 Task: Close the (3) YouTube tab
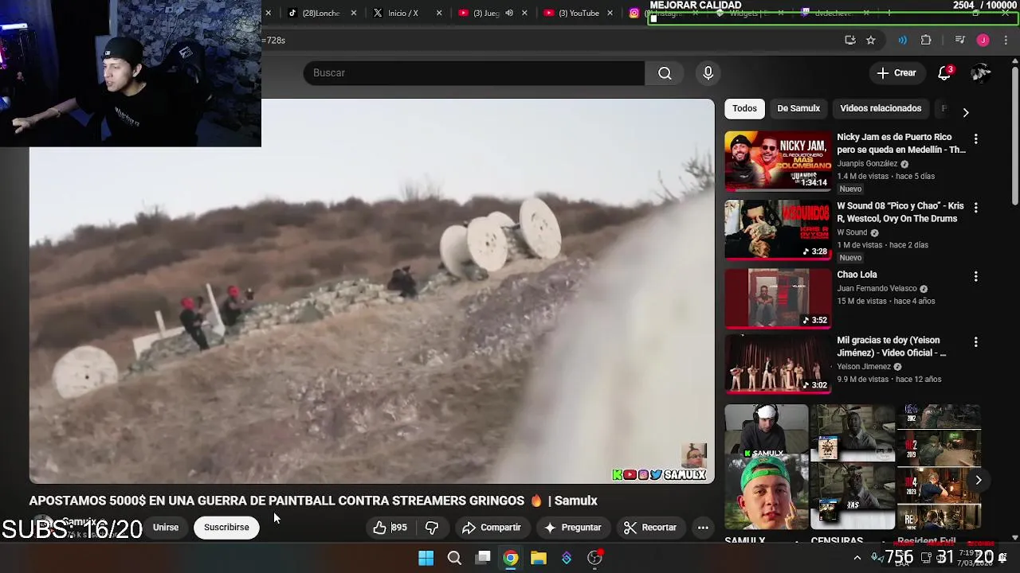coord(610,13)
